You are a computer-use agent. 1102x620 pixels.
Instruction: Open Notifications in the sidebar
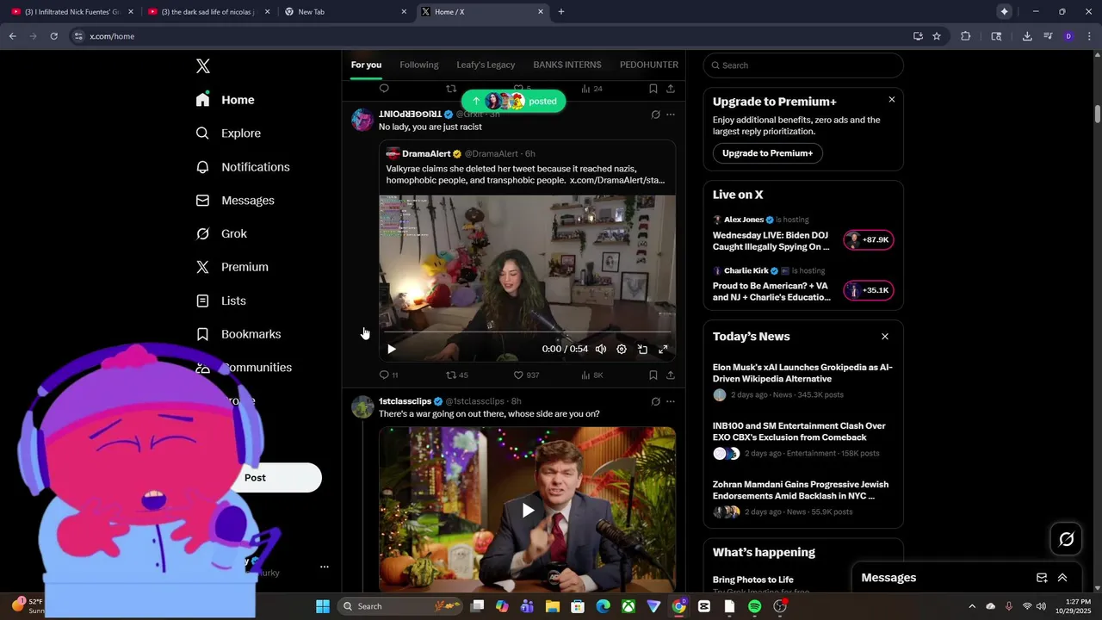tap(243, 167)
